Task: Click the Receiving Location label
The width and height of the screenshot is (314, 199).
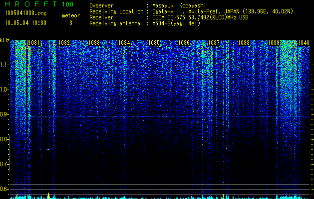Action: click(116, 11)
